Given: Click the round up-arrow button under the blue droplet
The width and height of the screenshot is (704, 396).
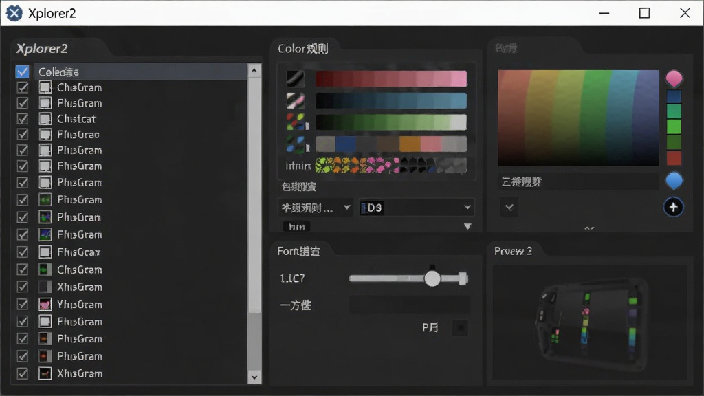Looking at the screenshot, I should click(x=673, y=207).
